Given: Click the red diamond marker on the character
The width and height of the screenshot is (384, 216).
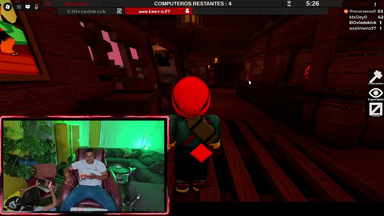Looking at the screenshot, I should pos(201,153).
